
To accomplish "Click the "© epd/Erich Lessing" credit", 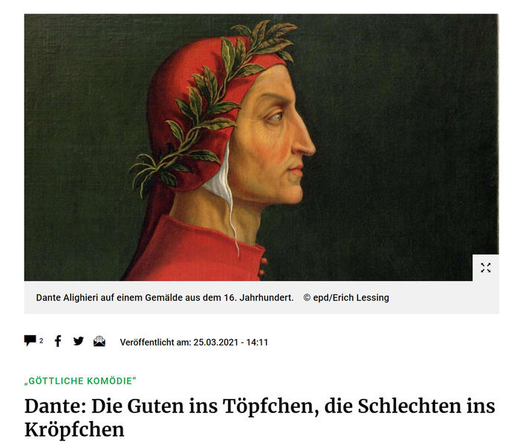I will (x=346, y=298).
